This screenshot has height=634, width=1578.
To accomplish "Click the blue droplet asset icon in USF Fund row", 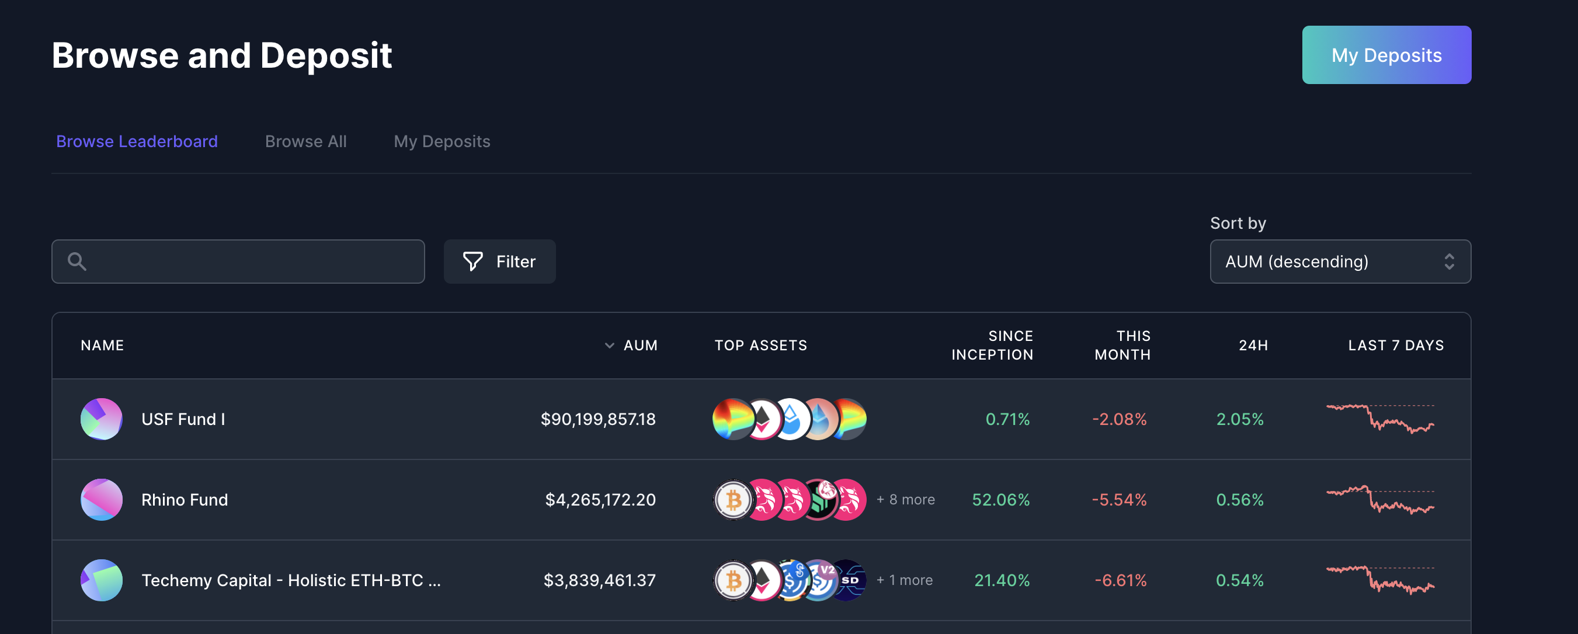I will [790, 419].
